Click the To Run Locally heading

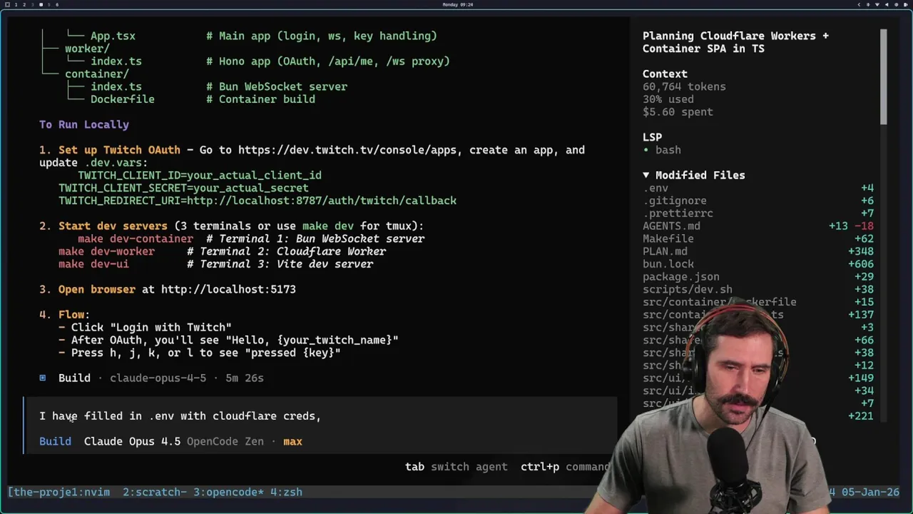click(84, 124)
